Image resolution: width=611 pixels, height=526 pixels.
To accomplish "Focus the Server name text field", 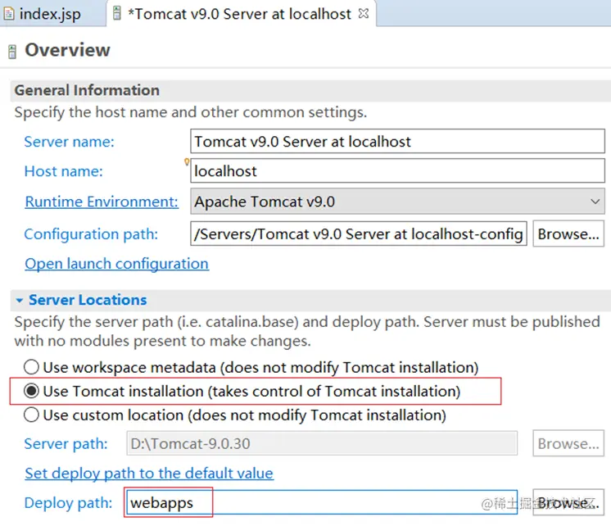I will 397,141.
